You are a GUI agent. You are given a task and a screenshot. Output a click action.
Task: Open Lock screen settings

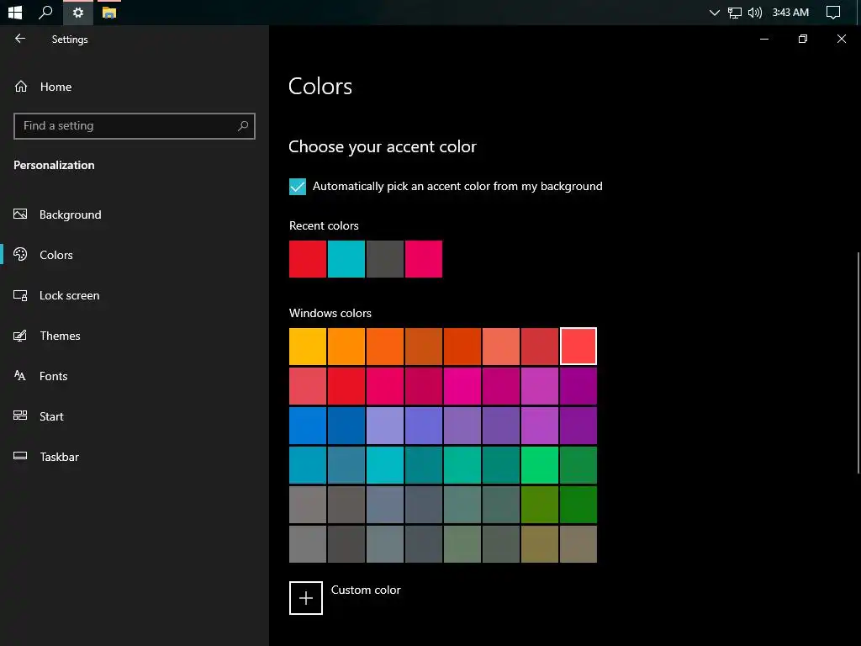tap(69, 295)
